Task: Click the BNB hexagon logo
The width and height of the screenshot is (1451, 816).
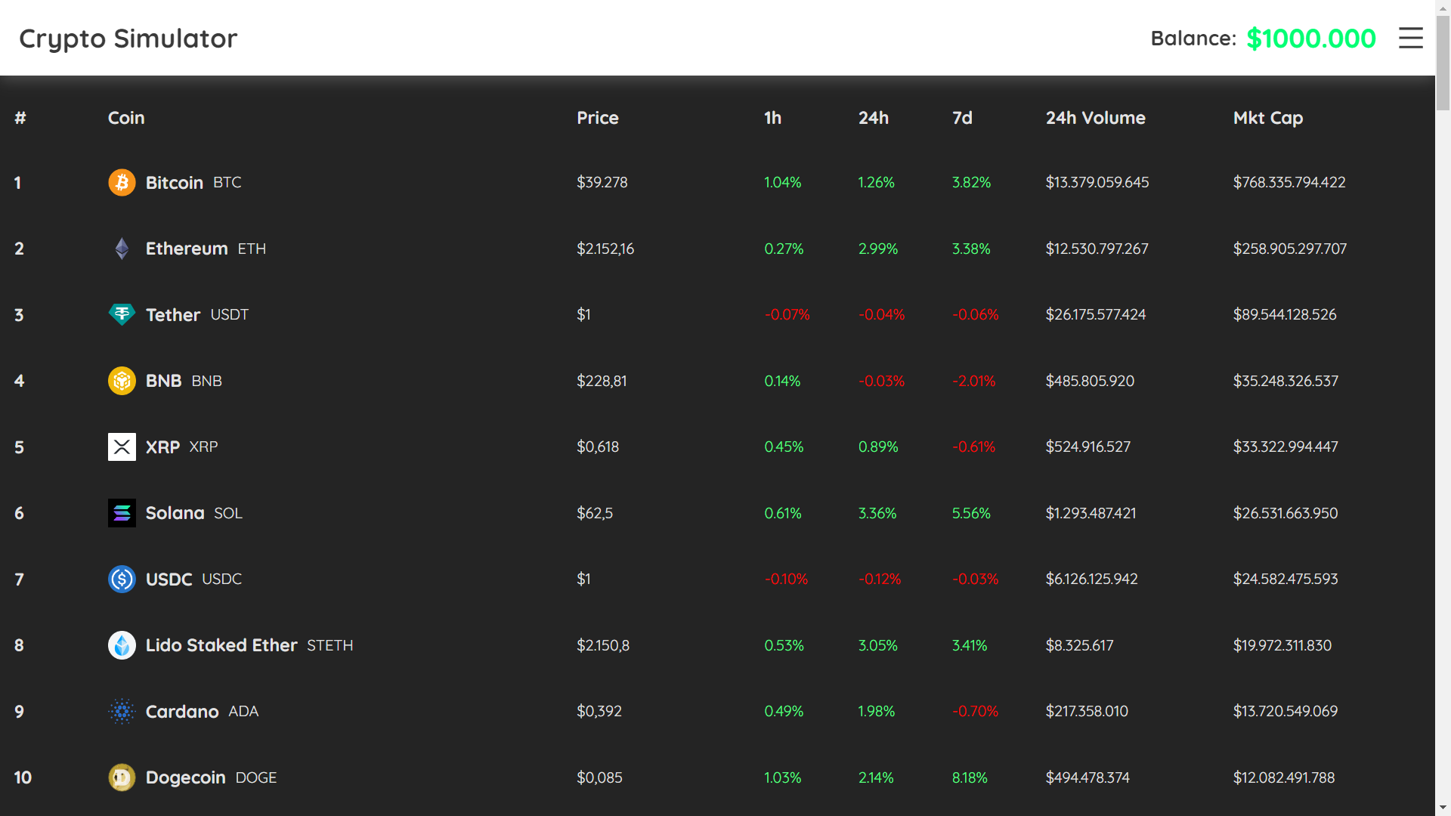Action: click(122, 381)
